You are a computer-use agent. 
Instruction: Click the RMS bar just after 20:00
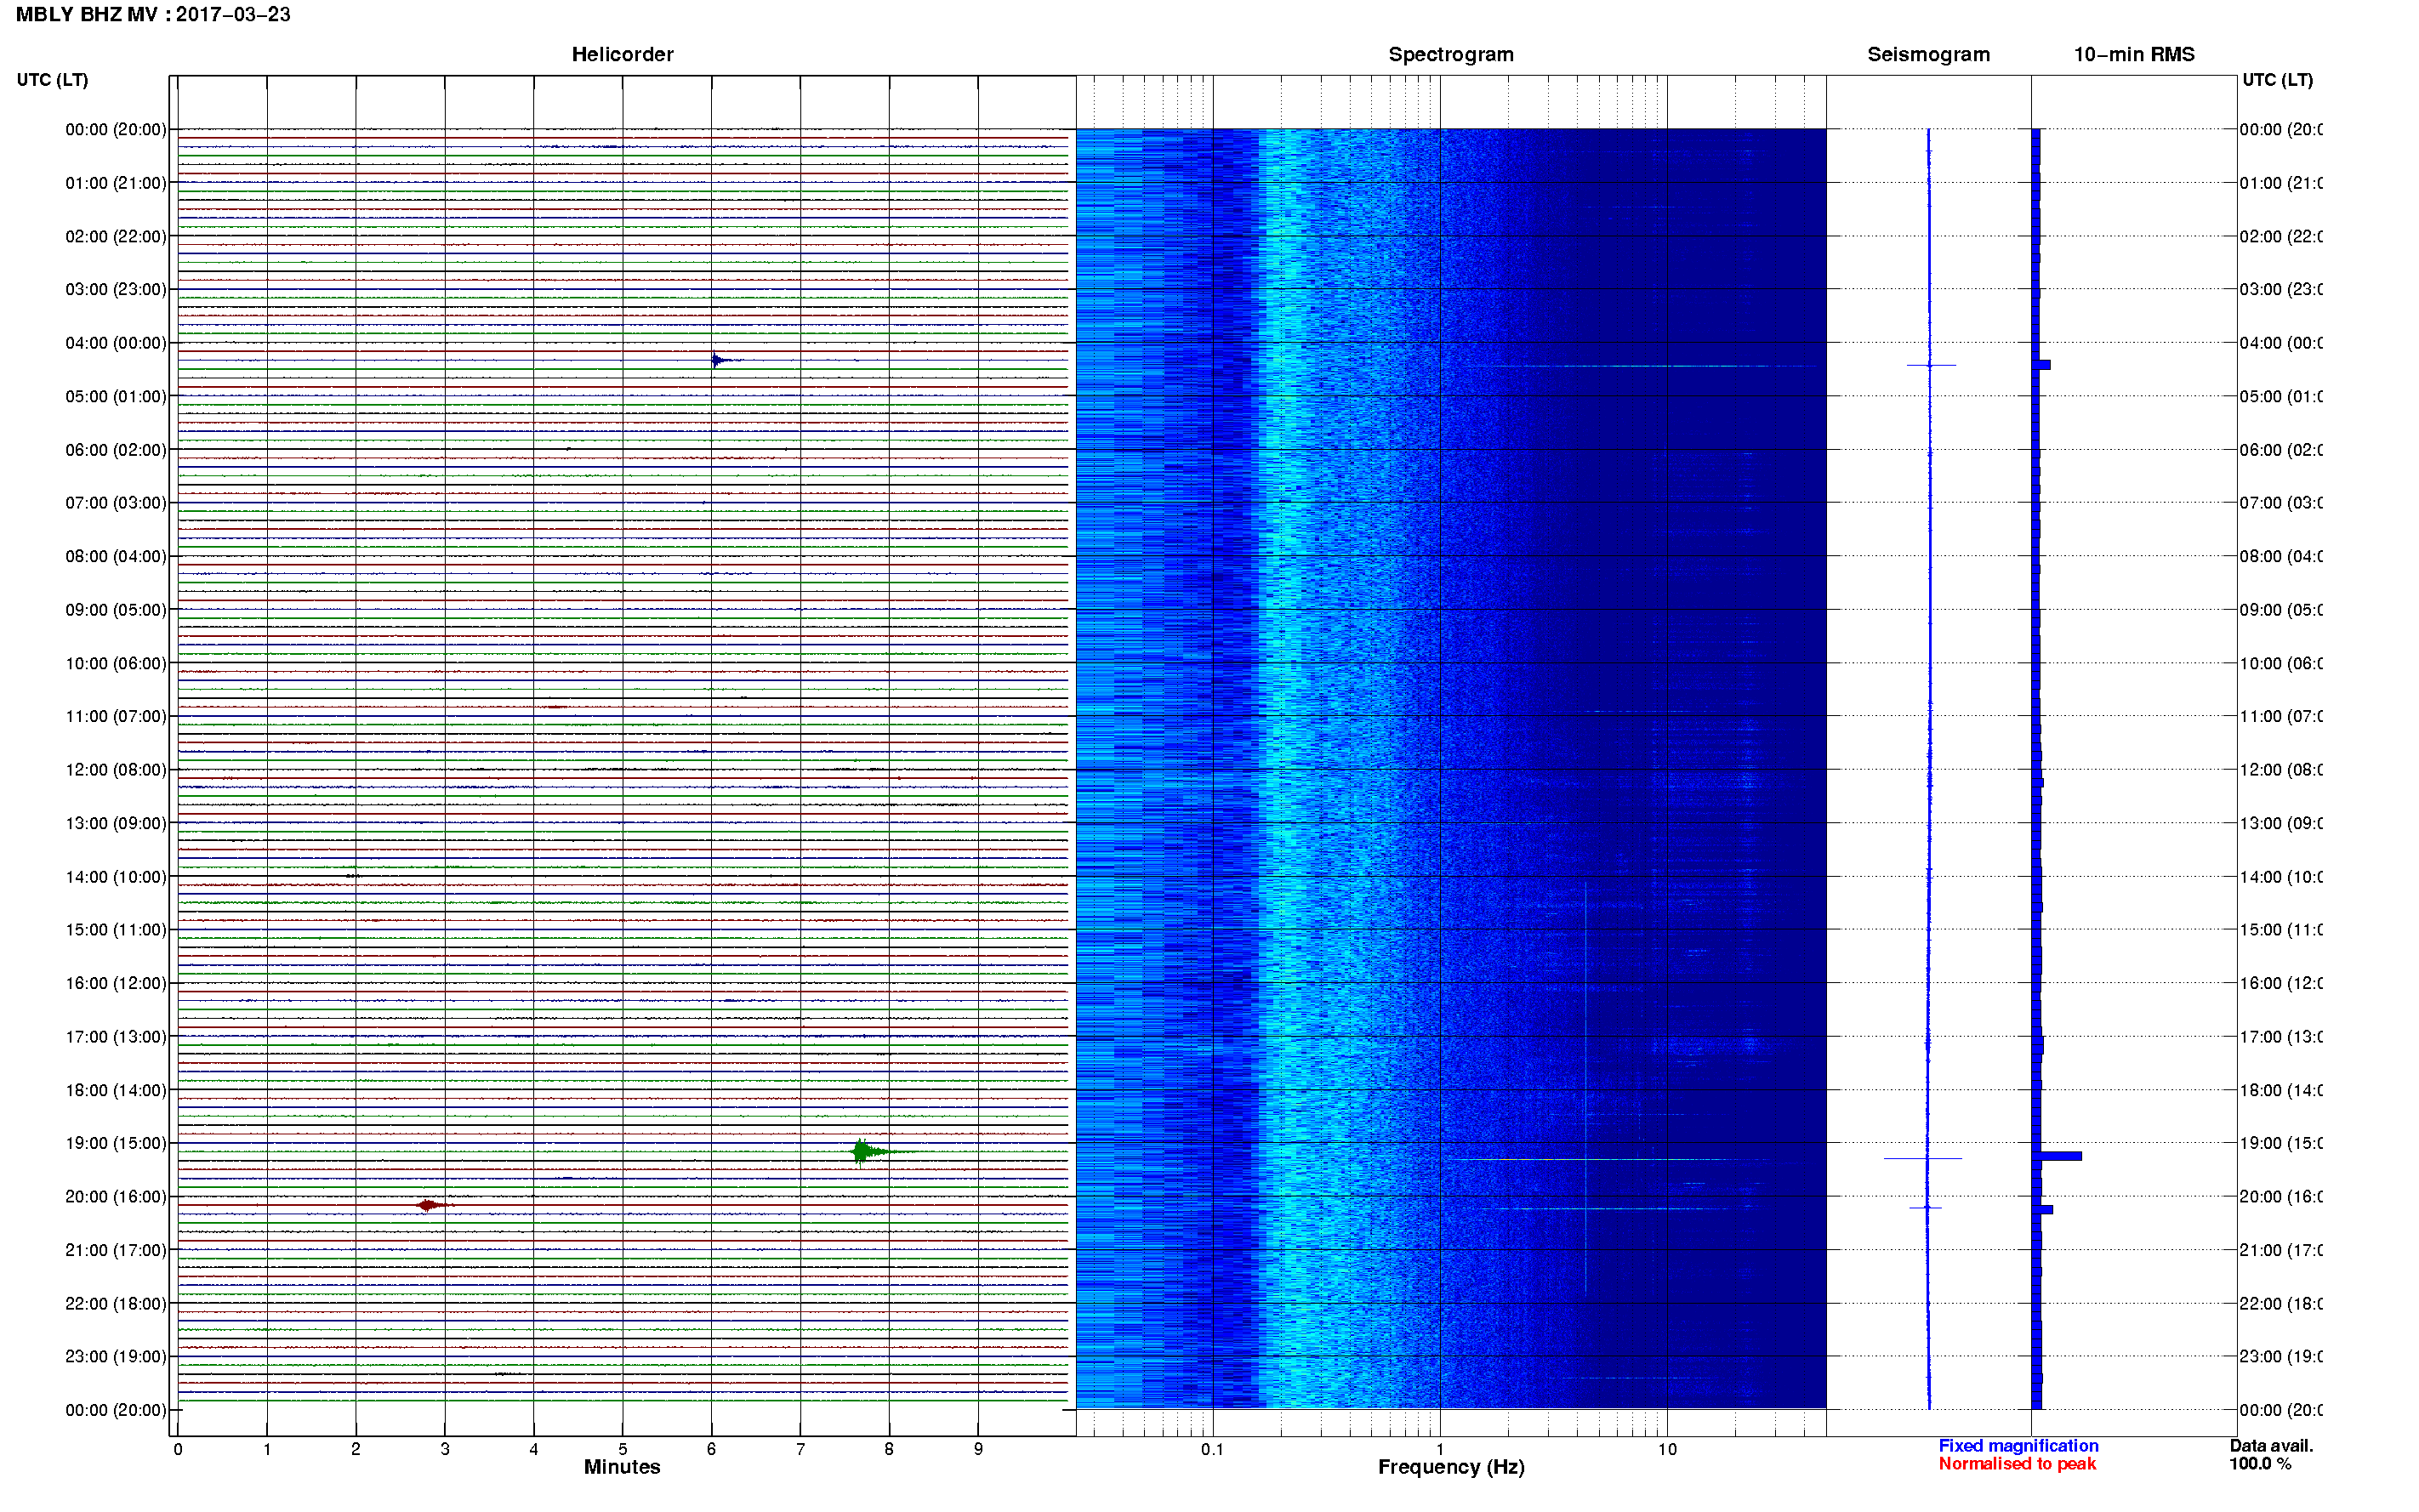[x=2044, y=1210]
